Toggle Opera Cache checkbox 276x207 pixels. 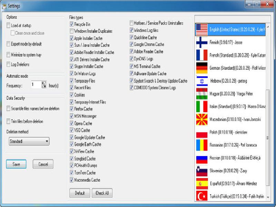coord(71,123)
